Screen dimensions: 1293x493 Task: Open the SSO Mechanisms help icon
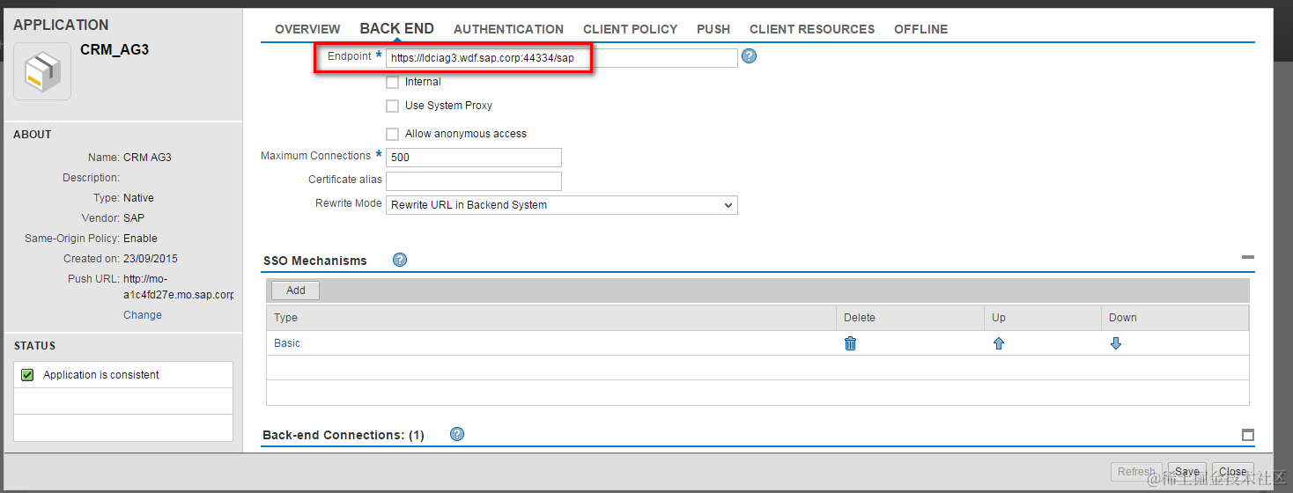click(400, 260)
